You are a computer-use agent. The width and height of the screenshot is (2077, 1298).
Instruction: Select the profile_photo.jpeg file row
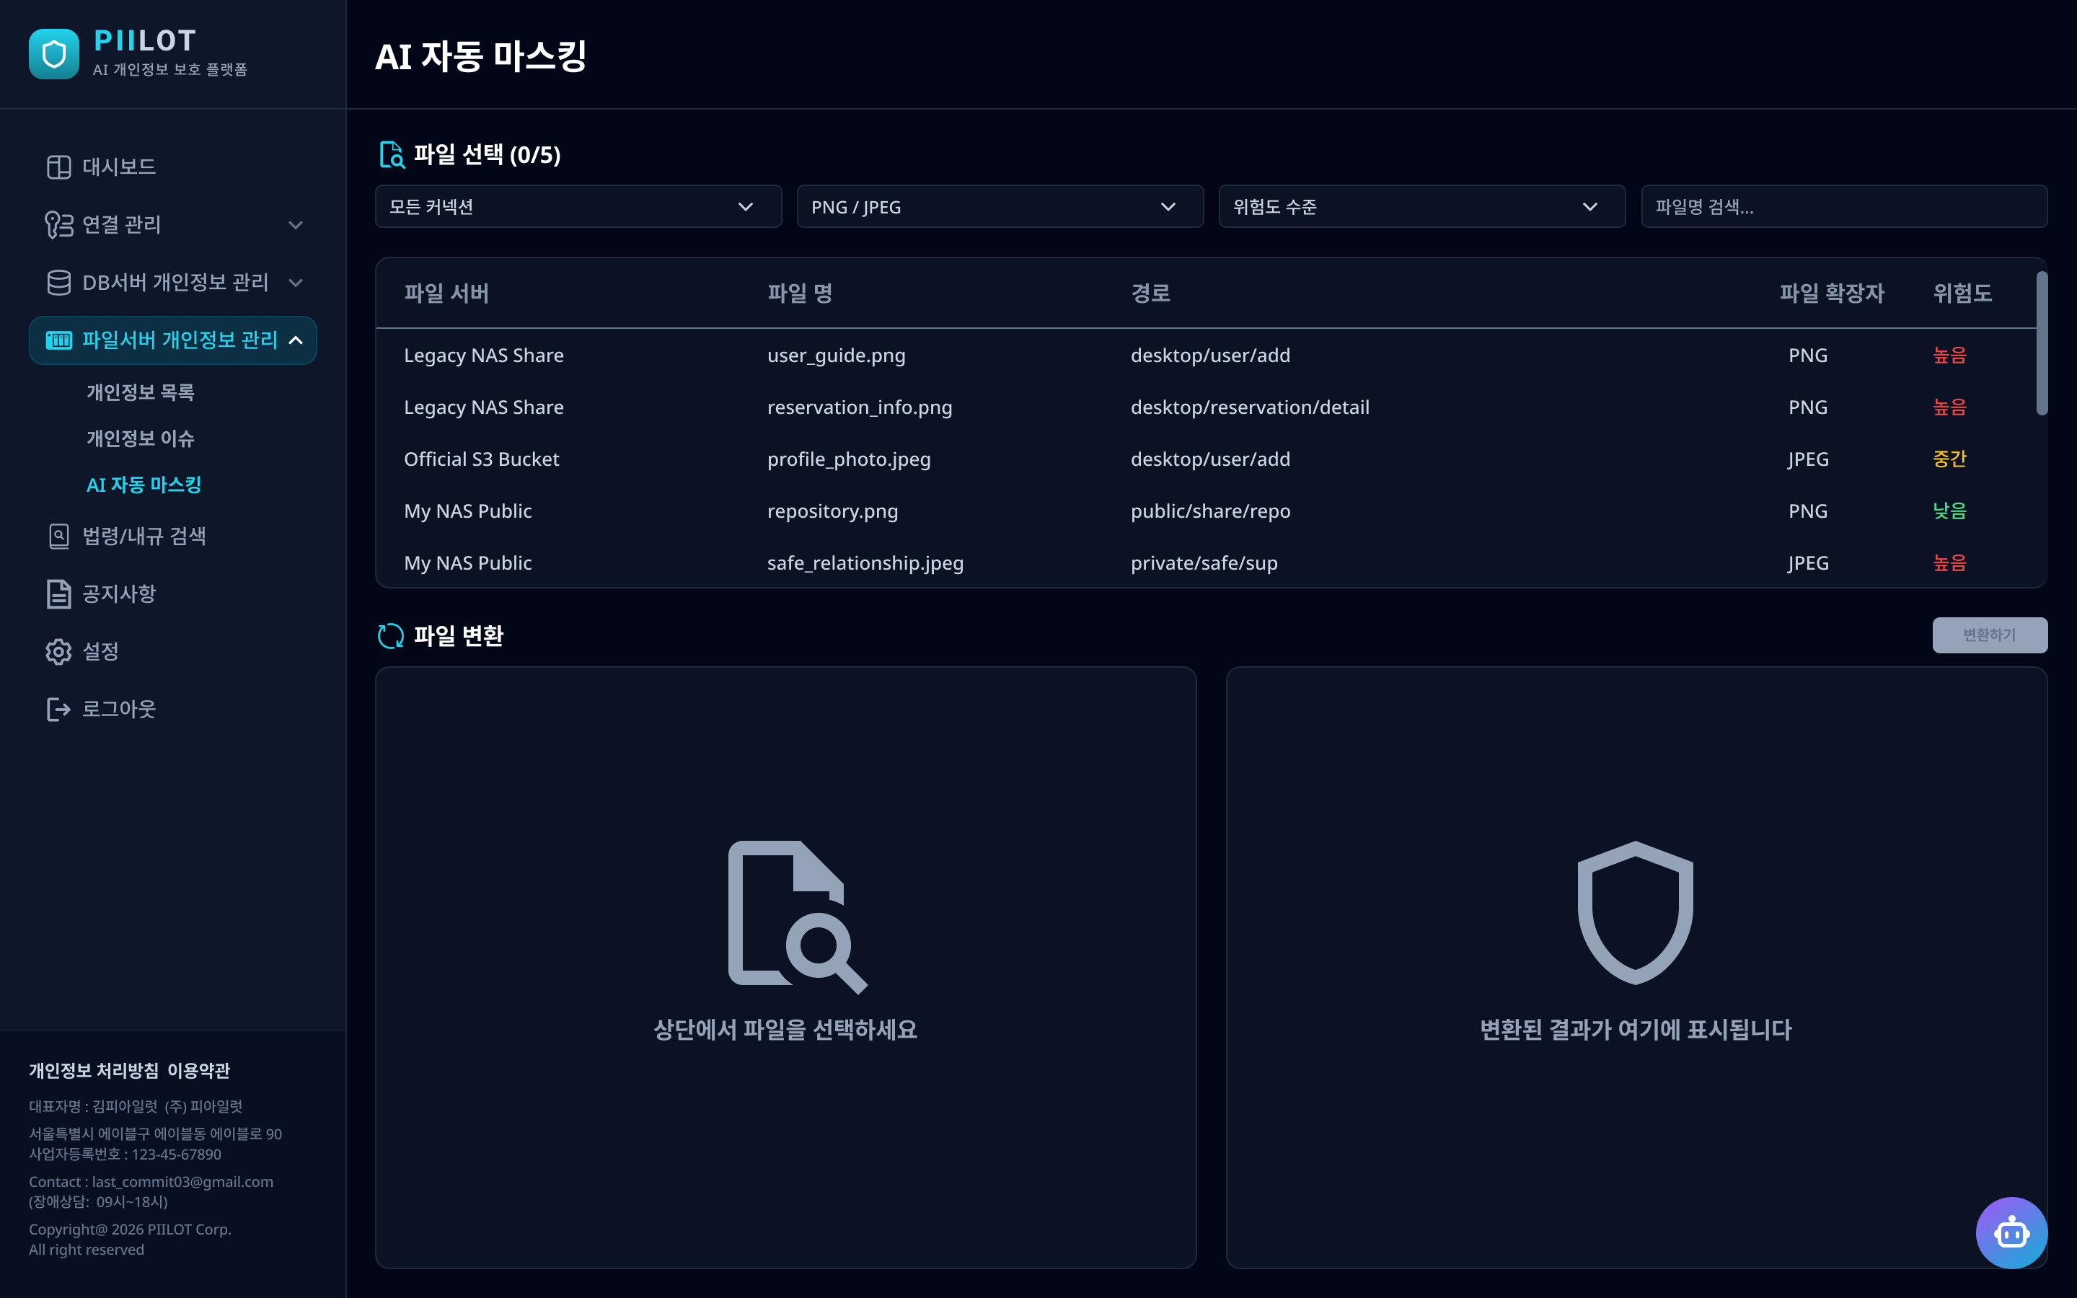click(x=1206, y=459)
